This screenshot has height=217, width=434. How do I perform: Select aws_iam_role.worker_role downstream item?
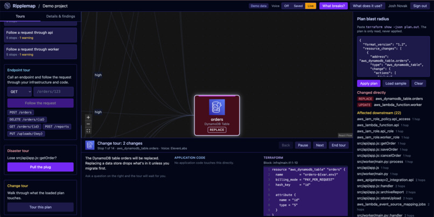click(x=378, y=137)
